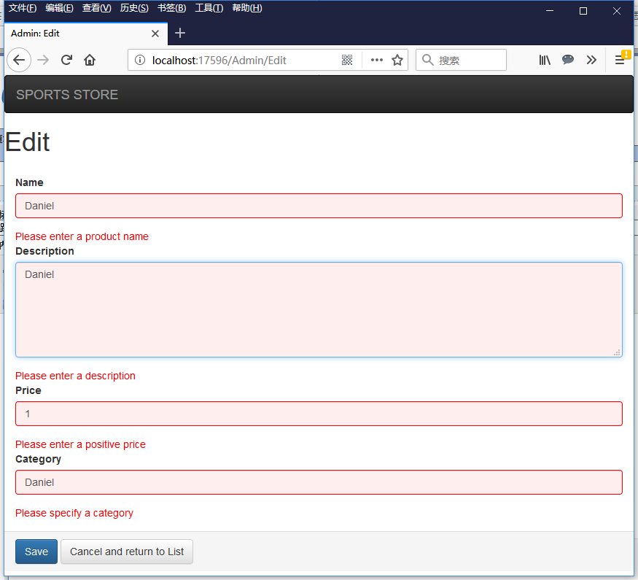Click the Edit page heading
The width and height of the screenshot is (638, 580).
[28, 142]
